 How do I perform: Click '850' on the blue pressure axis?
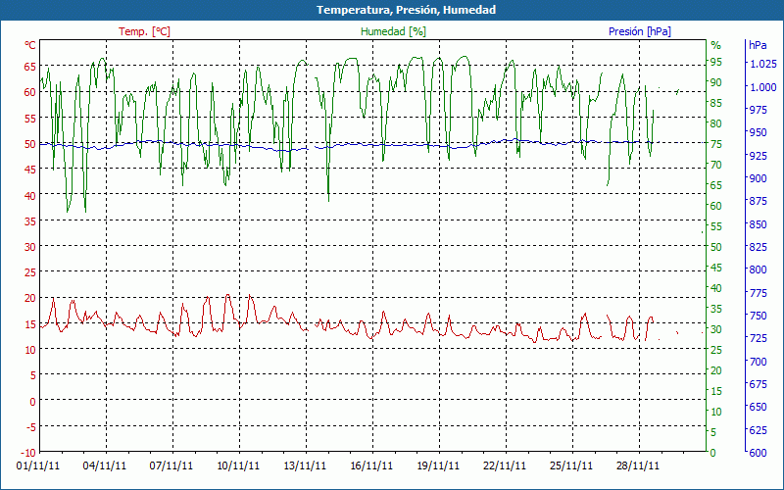point(758,224)
